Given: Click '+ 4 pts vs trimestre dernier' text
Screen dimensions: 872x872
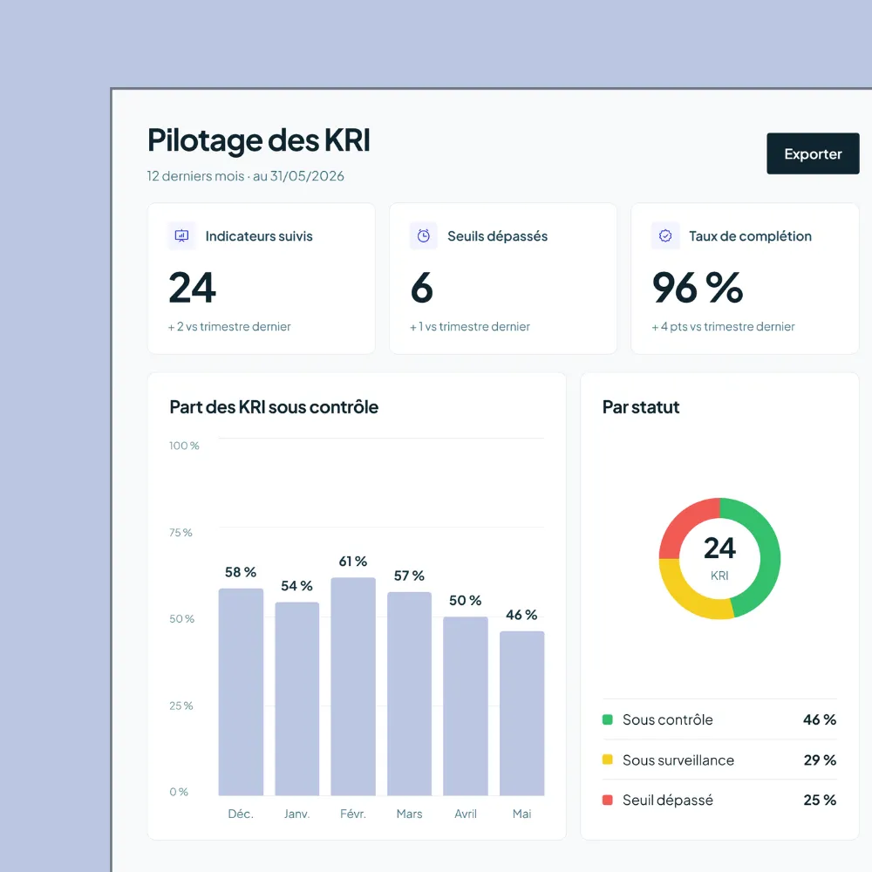Looking at the screenshot, I should tap(723, 326).
